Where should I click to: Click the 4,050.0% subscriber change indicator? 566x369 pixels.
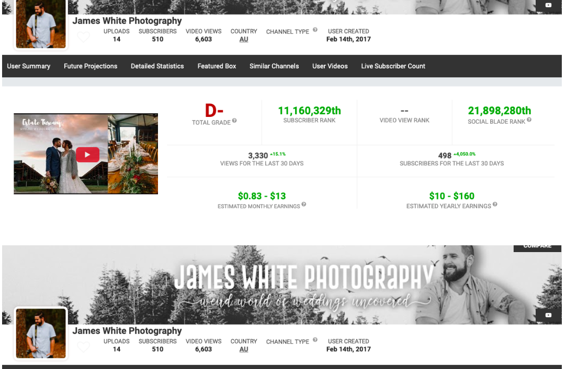click(465, 154)
